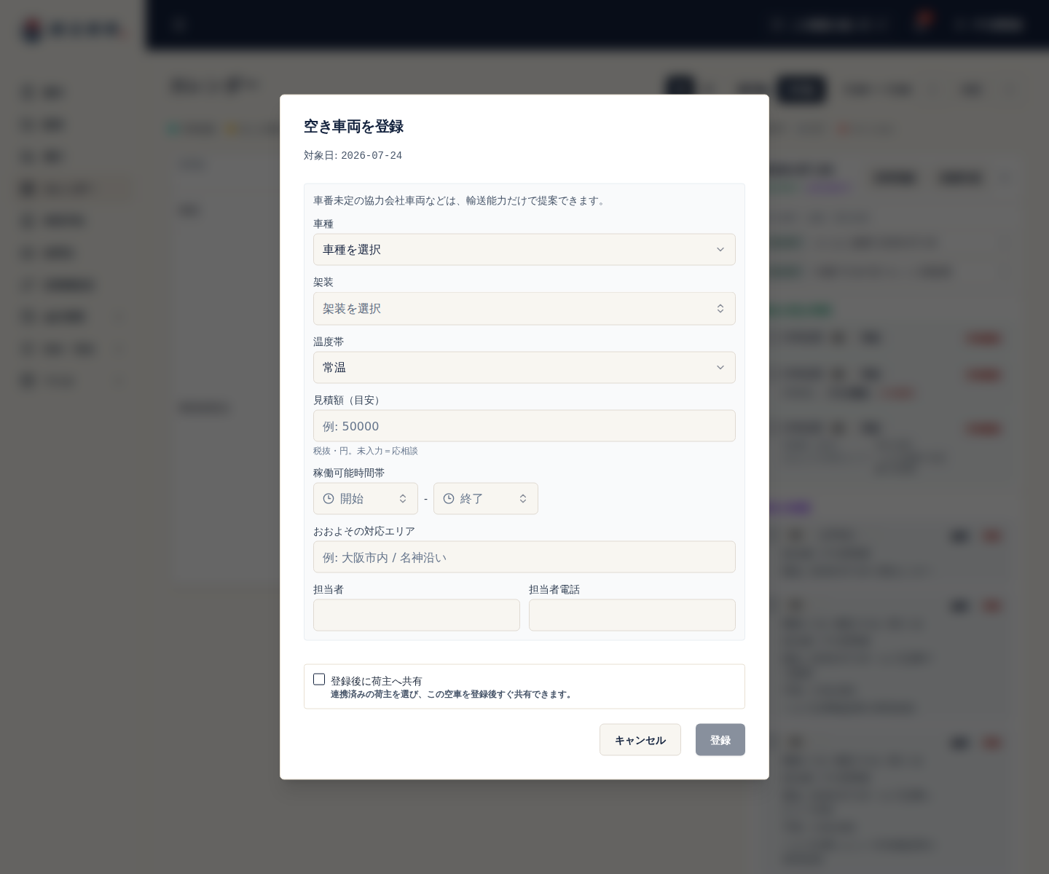Open the 開始 time picker
This screenshot has height=874, width=1049.
[x=366, y=498]
